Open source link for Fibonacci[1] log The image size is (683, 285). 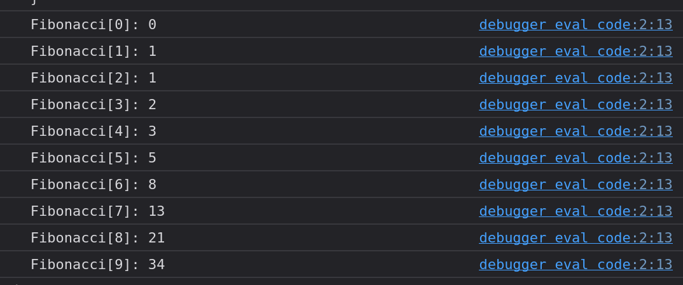(x=576, y=51)
